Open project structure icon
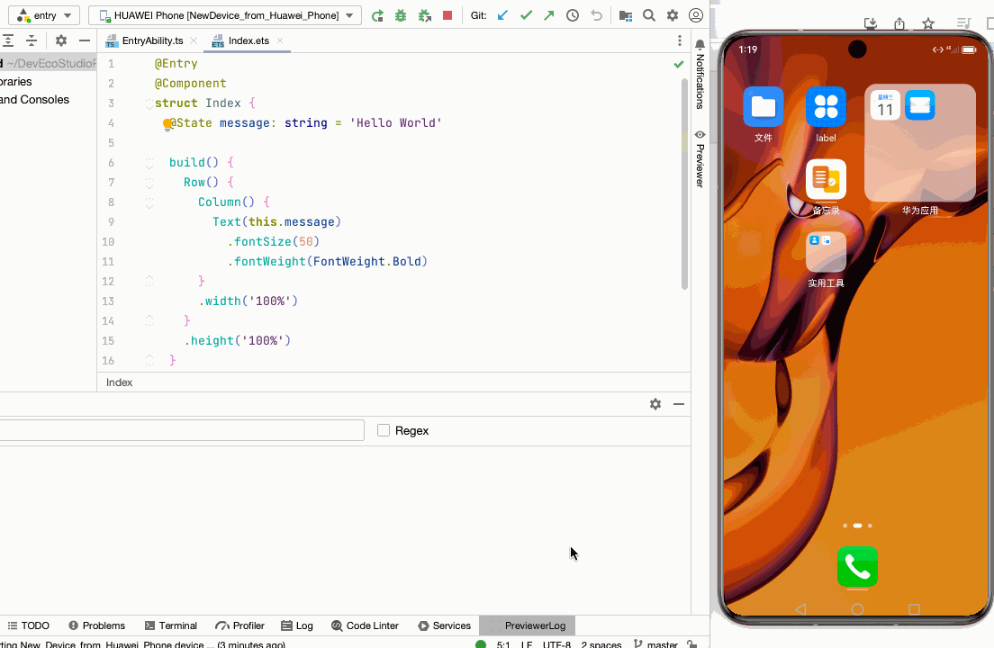The width and height of the screenshot is (994, 648). [x=626, y=15]
